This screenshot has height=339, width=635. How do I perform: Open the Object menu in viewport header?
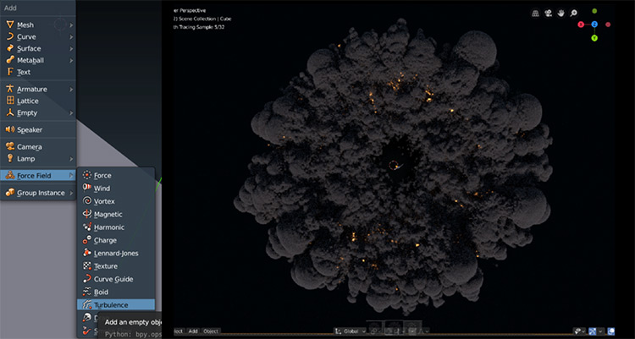(210, 331)
